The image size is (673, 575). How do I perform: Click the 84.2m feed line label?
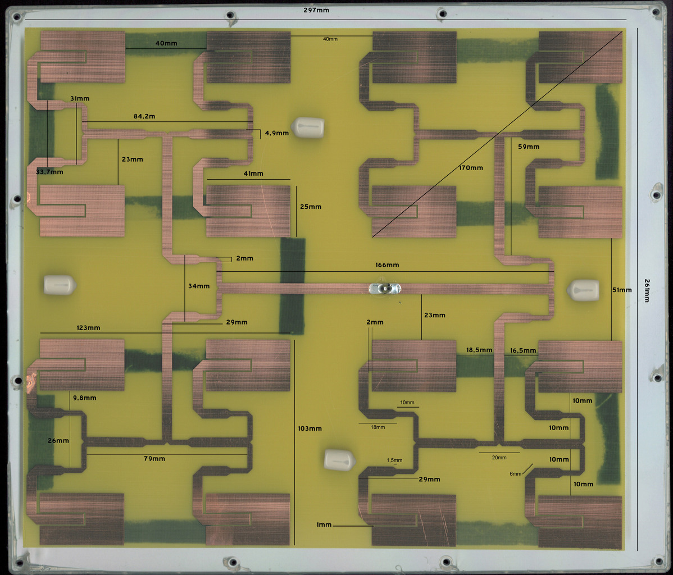click(144, 116)
